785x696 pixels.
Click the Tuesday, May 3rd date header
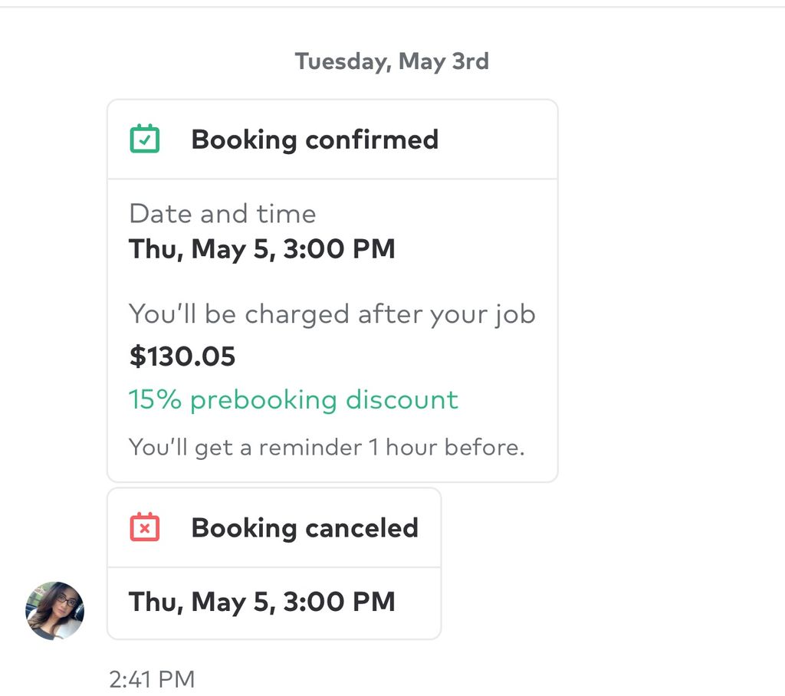coord(392,61)
